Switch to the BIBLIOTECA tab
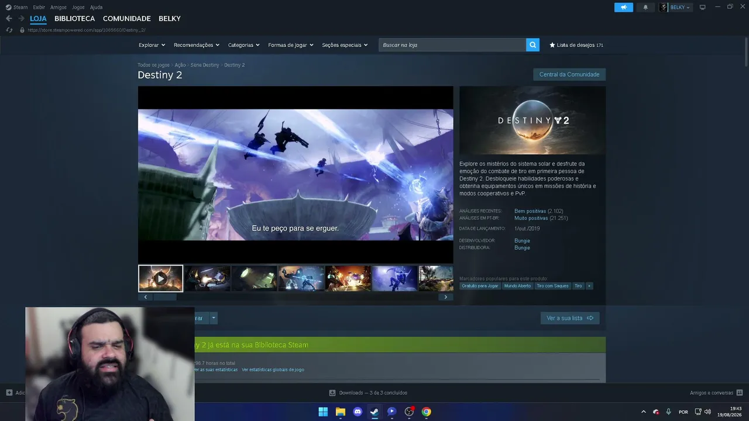The height and width of the screenshot is (421, 749). (x=74, y=19)
